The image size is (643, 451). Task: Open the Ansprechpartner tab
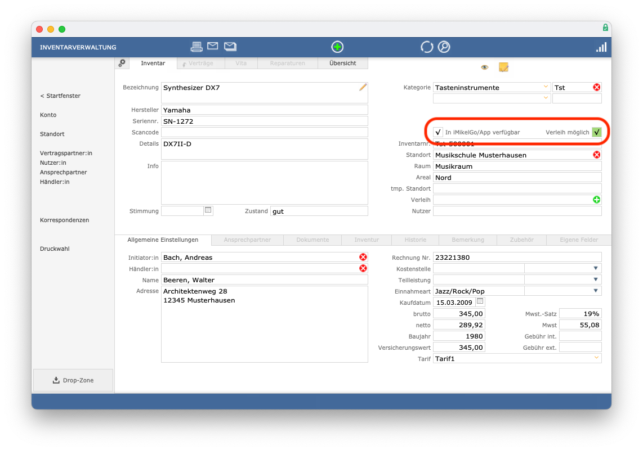(x=247, y=240)
